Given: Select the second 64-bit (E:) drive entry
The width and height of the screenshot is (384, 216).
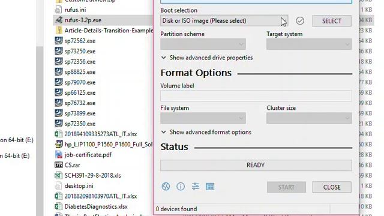Looking at the screenshot, I should coord(14,156).
